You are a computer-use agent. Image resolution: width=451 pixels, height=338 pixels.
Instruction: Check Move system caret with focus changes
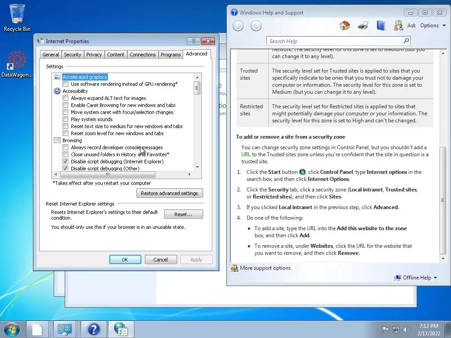click(x=66, y=112)
